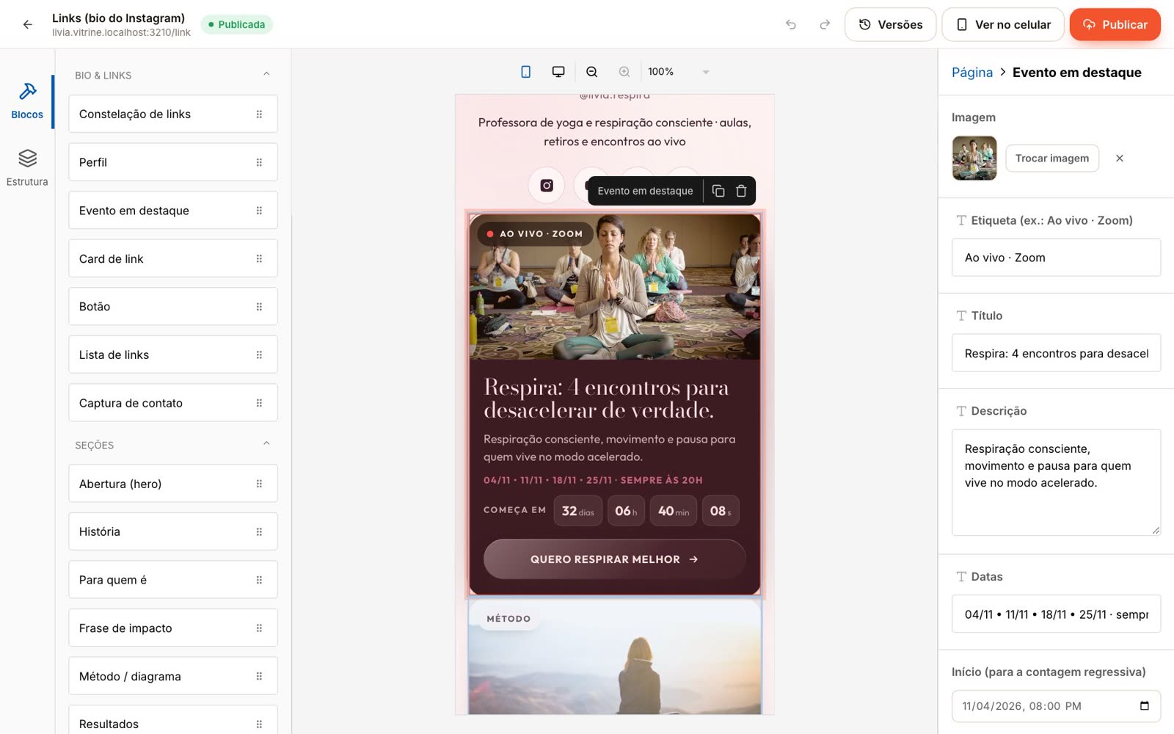Open the Estrutura tab

[27, 167]
